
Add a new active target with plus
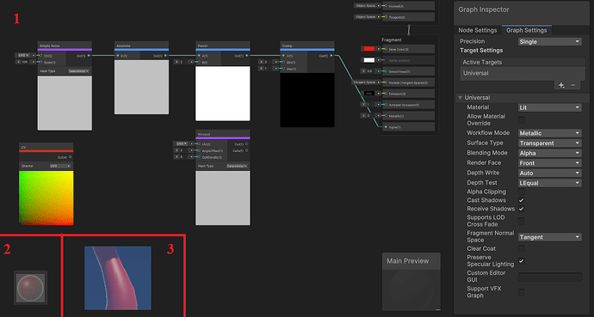point(561,85)
